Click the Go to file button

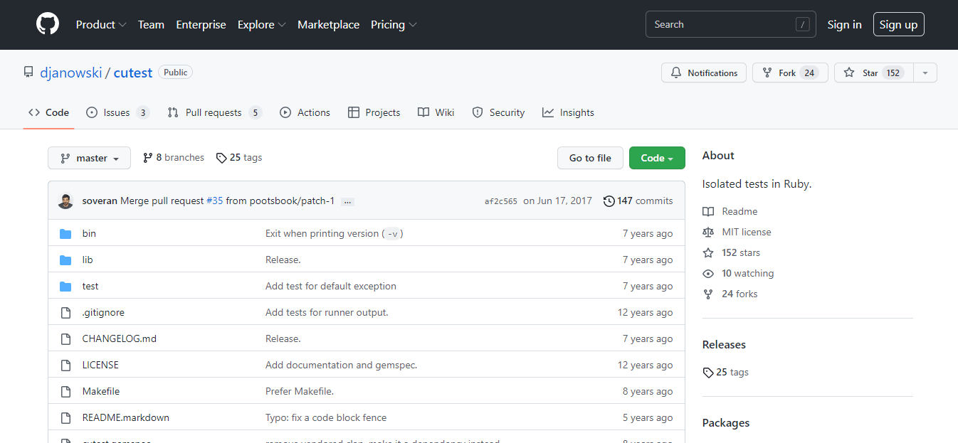click(589, 158)
